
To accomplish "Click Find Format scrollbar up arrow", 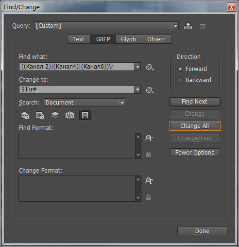I will click(x=138, y=137).
